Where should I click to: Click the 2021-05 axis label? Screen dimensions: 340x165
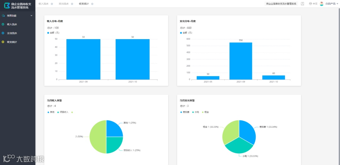pyautogui.click(x=208, y=82)
